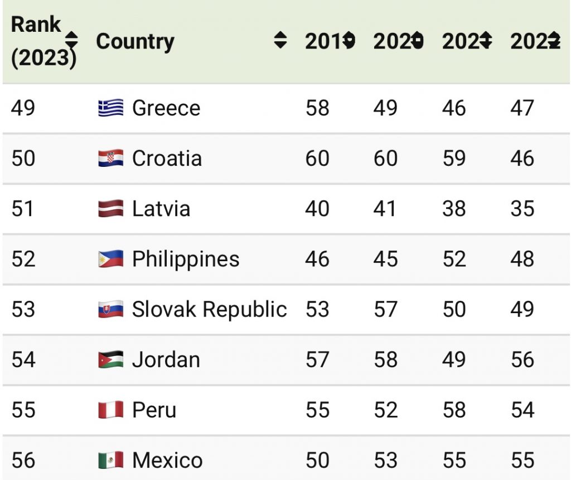Viewport: 571px width, 480px height.
Task: Sort by the 2019 column arrows
Action: pyautogui.click(x=350, y=41)
